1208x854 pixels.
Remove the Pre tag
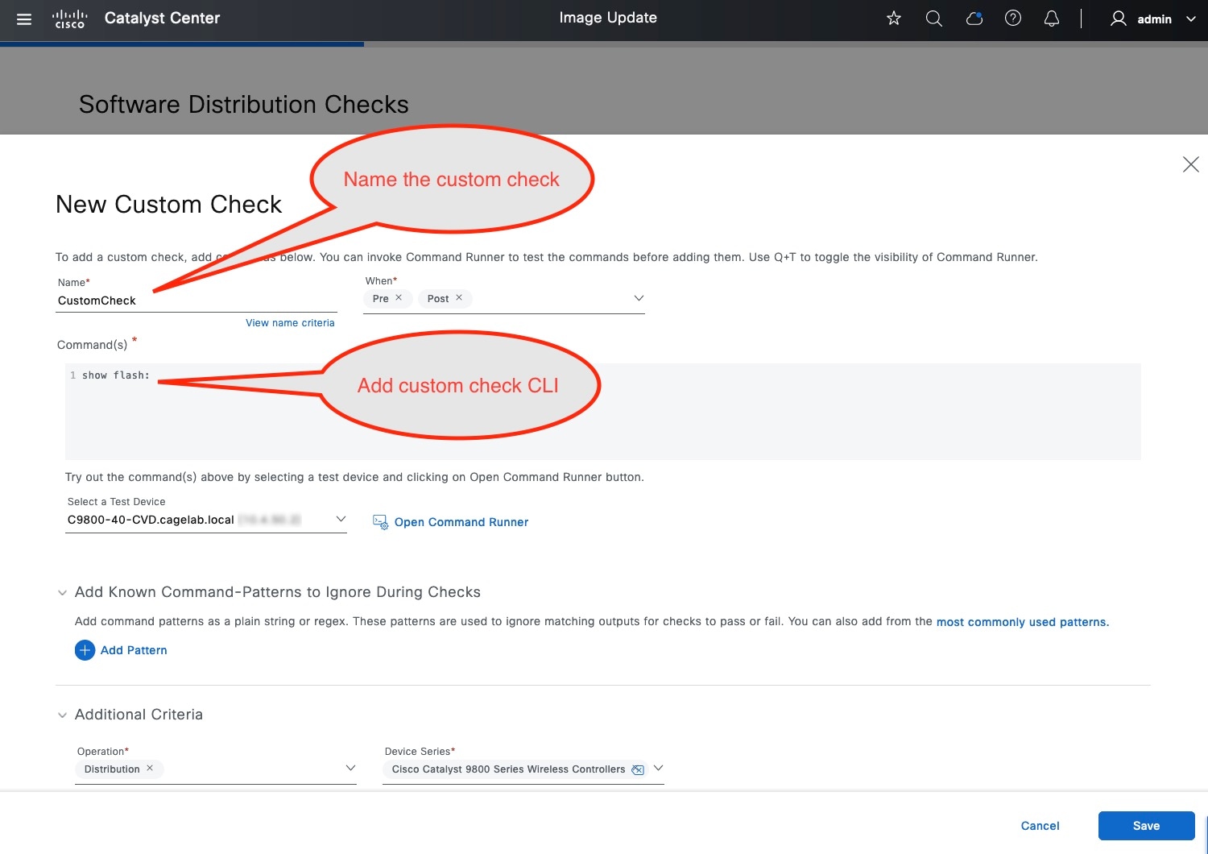399,297
